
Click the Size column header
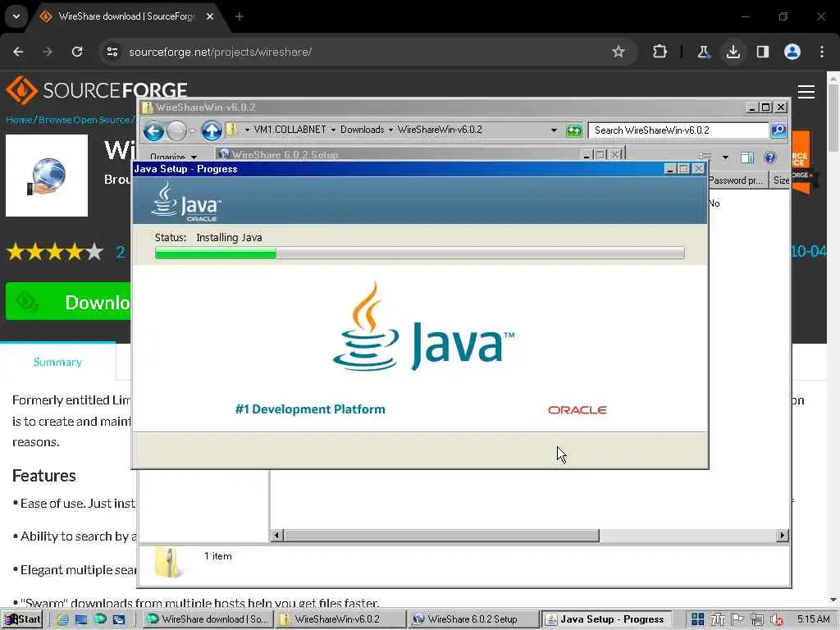(781, 180)
